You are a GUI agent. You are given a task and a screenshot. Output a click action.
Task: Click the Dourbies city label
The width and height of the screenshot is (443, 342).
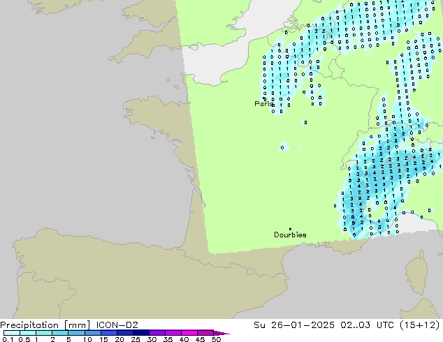coord(290,235)
